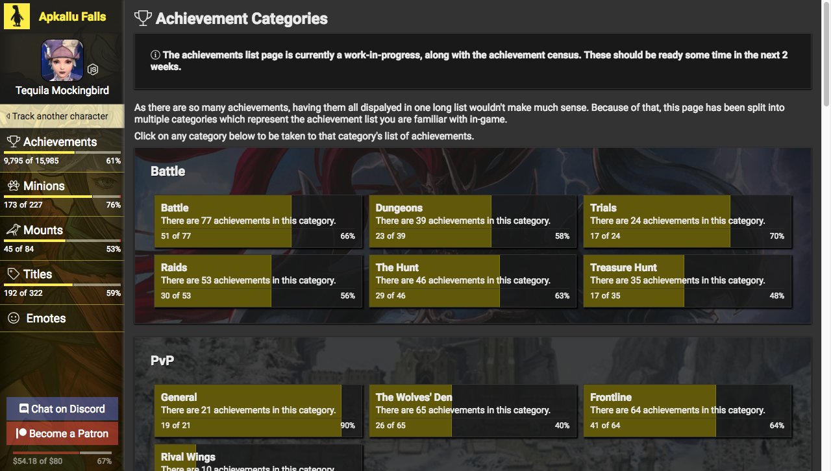This screenshot has height=471, width=831.
Task: Click the trophy icon beside Achievement Categories heading
Action: [143, 18]
